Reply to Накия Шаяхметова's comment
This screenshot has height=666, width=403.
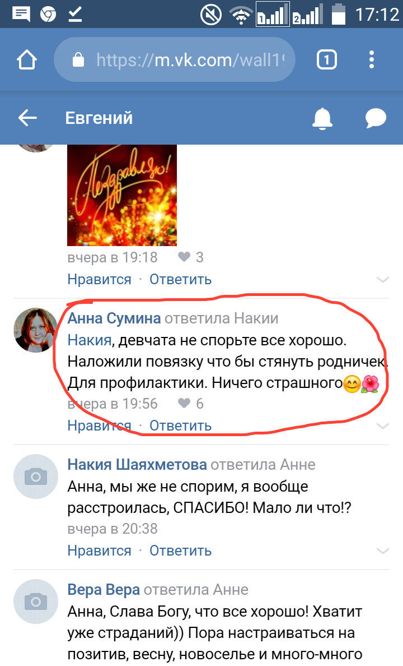tap(180, 551)
